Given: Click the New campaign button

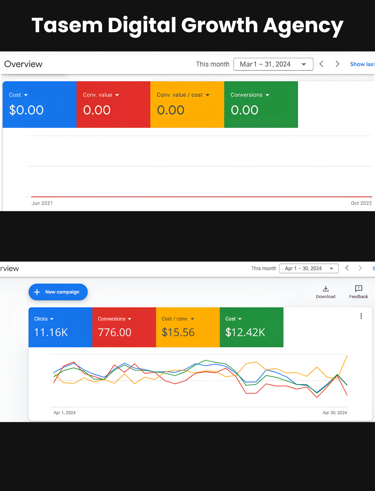Looking at the screenshot, I should [58, 292].
